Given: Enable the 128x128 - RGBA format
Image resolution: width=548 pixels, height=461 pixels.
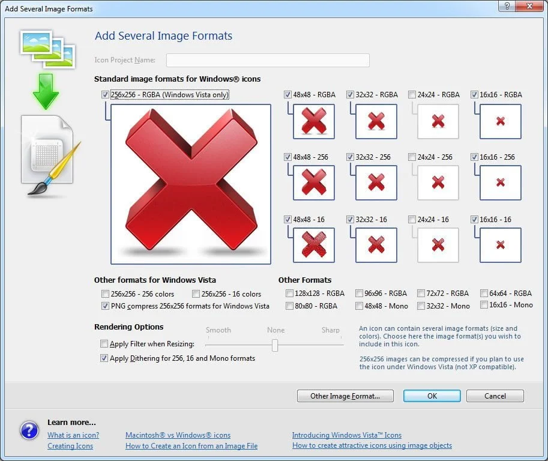Looking at the screenshot, I should click(289, 293).
